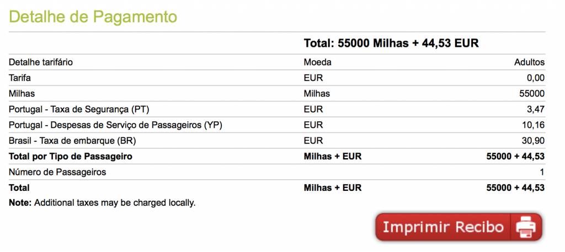
Task: Select Total por Tipo de Passageiro row
Action: pyautogui.click(x=277, y=156)
